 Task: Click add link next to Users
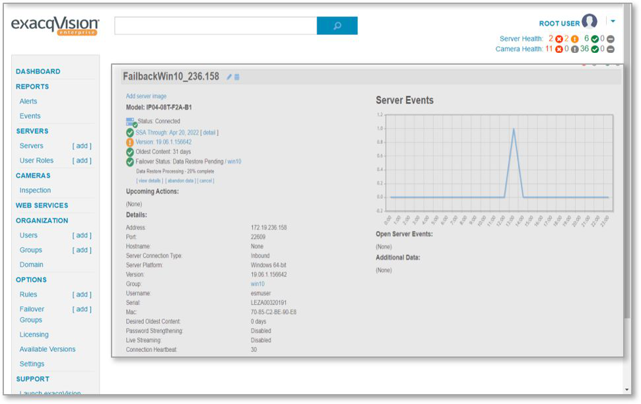(82, 236)
